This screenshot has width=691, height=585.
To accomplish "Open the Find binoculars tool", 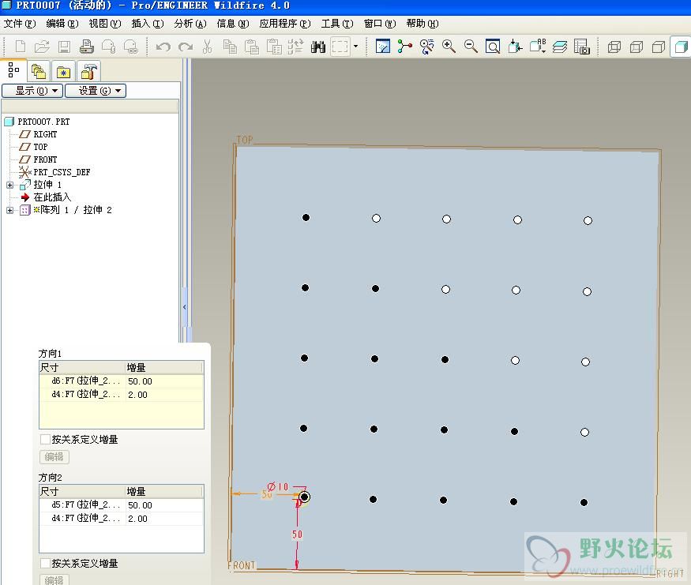I will (x=317, y=47).
